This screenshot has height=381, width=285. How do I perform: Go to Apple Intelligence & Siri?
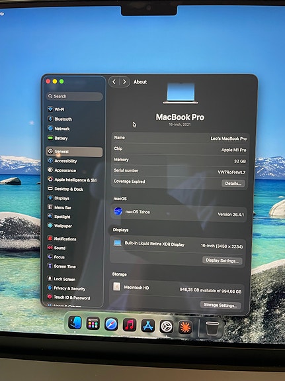pos(72,180)
